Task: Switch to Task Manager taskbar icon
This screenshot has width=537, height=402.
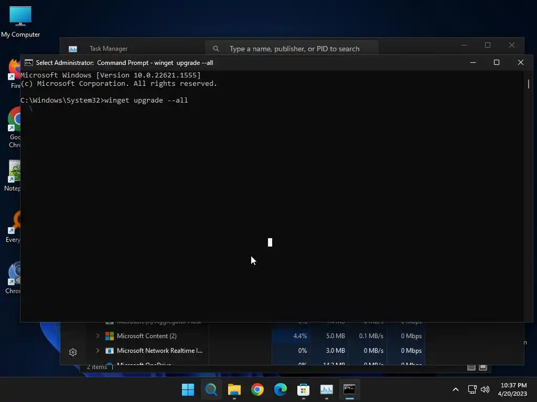Action: pos(326,389)
